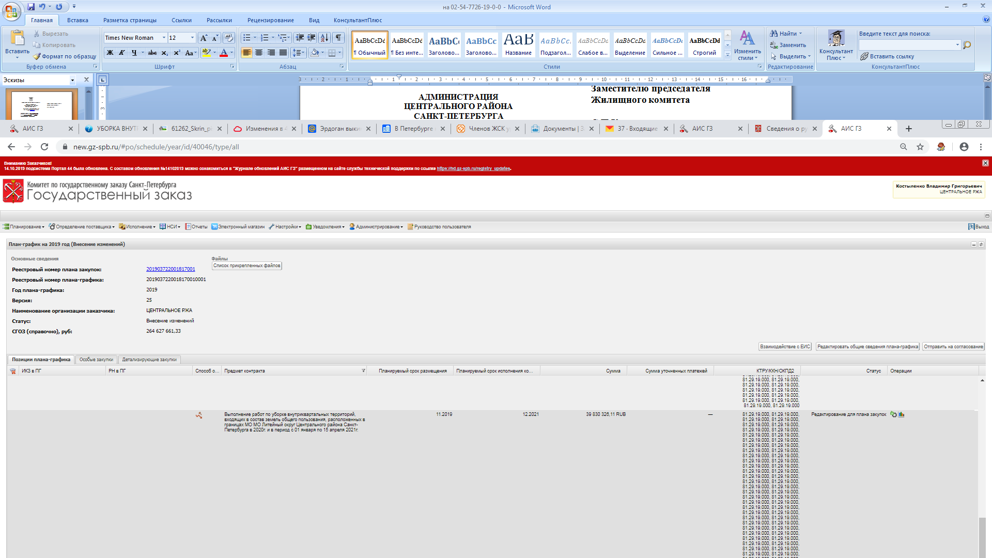Toggle italic (К) formatting button

tap(122, 53)
